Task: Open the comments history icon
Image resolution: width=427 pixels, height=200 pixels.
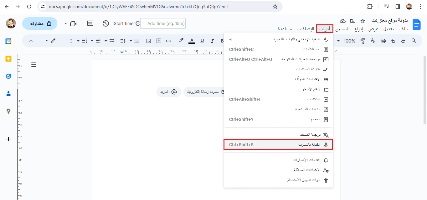Action: point(90,23)
